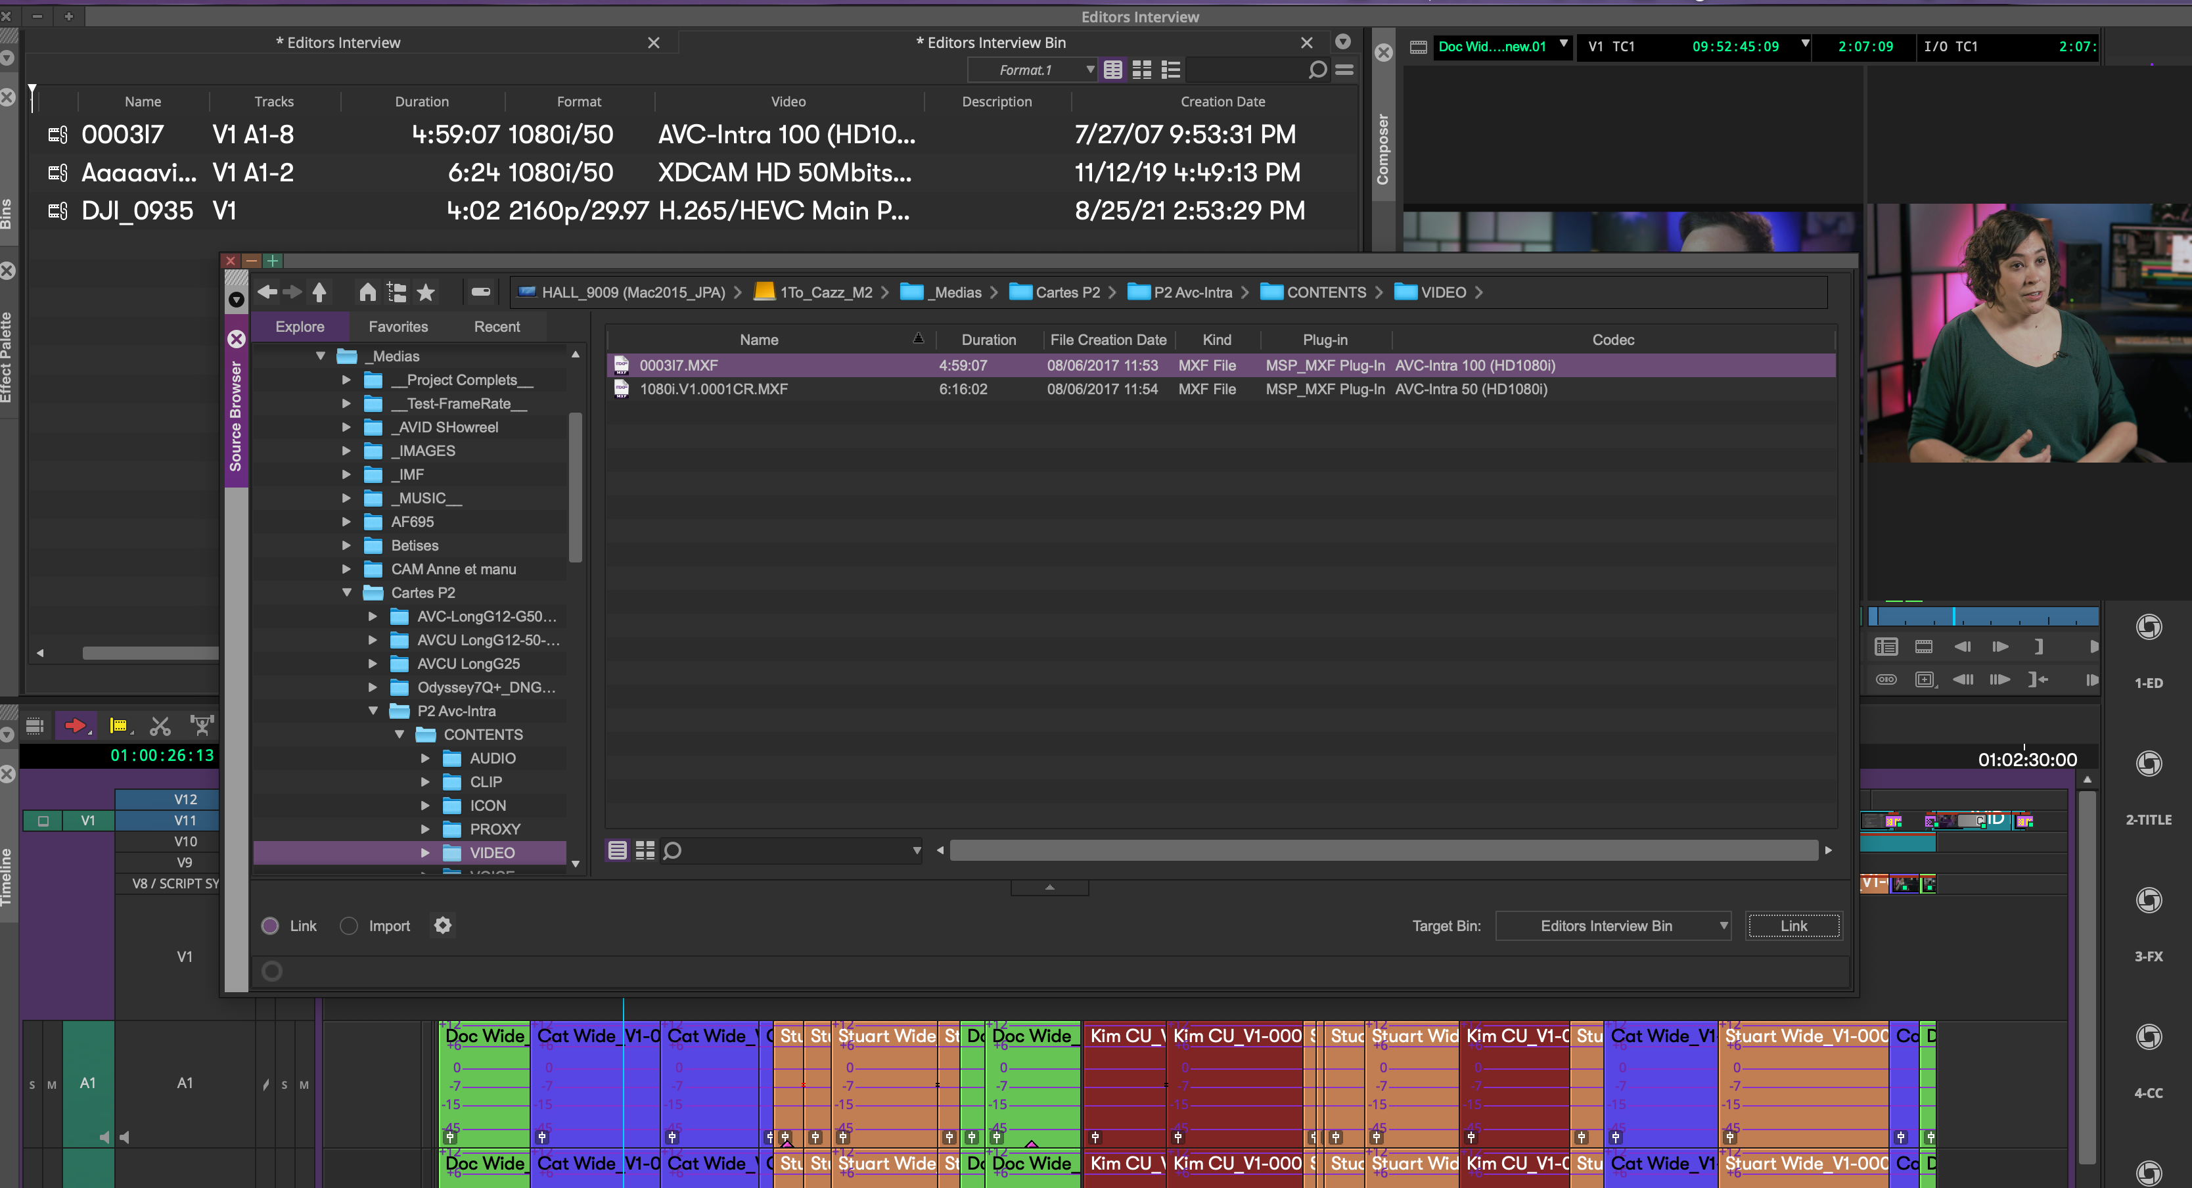This screenshot has height=1188, width=2192.
Task: Select the Import radio button
Action: tap(349, 926)
